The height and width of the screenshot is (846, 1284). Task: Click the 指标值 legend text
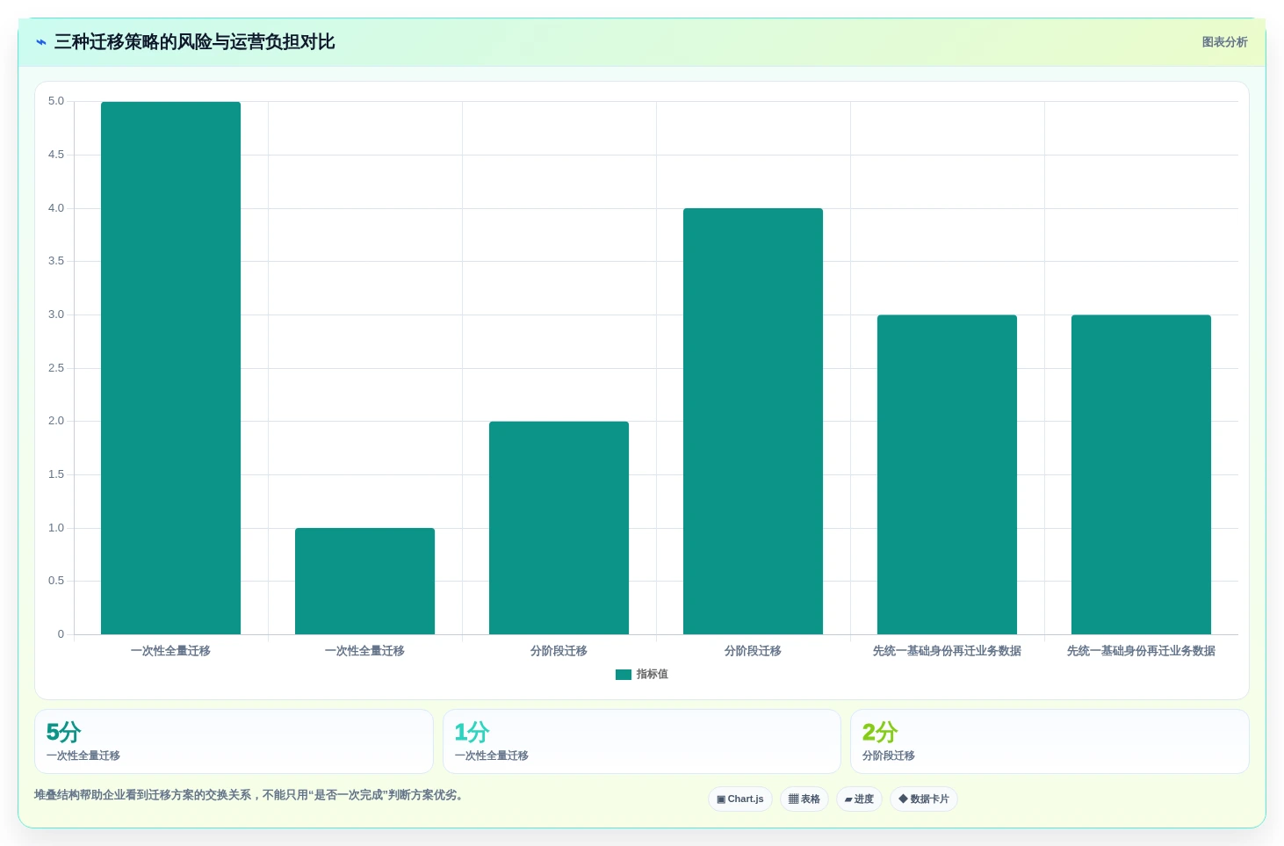coord(653,674)
